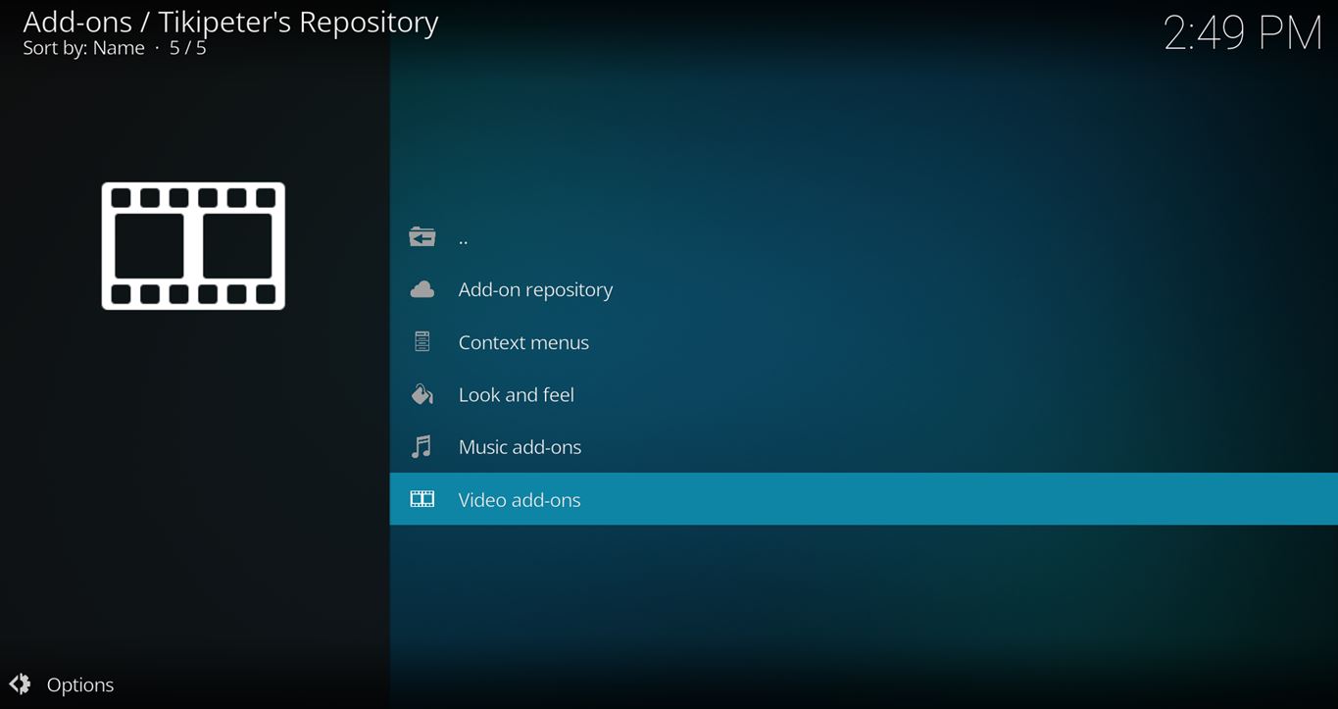Screen dimensions: 1338x709
Task: Open the Video add-ons label
Action: pos(520,499)
